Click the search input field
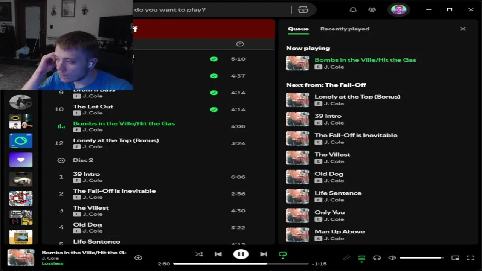The width and height of the screenshot is (482, 271). [x=211, y=9]
